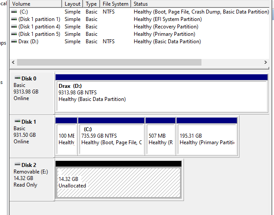Click status Healthy (Primary Partition) in list
The image size is (274, 215).
[x=164, y=34]
